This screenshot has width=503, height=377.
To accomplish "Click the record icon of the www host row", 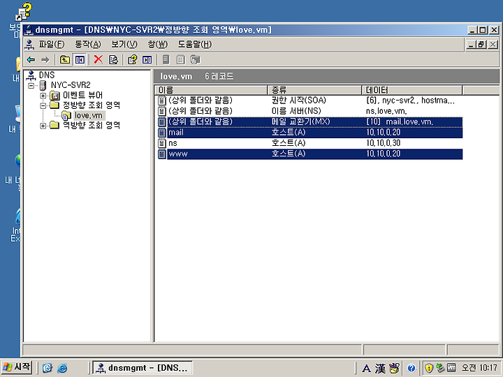I will coord(162,154).
